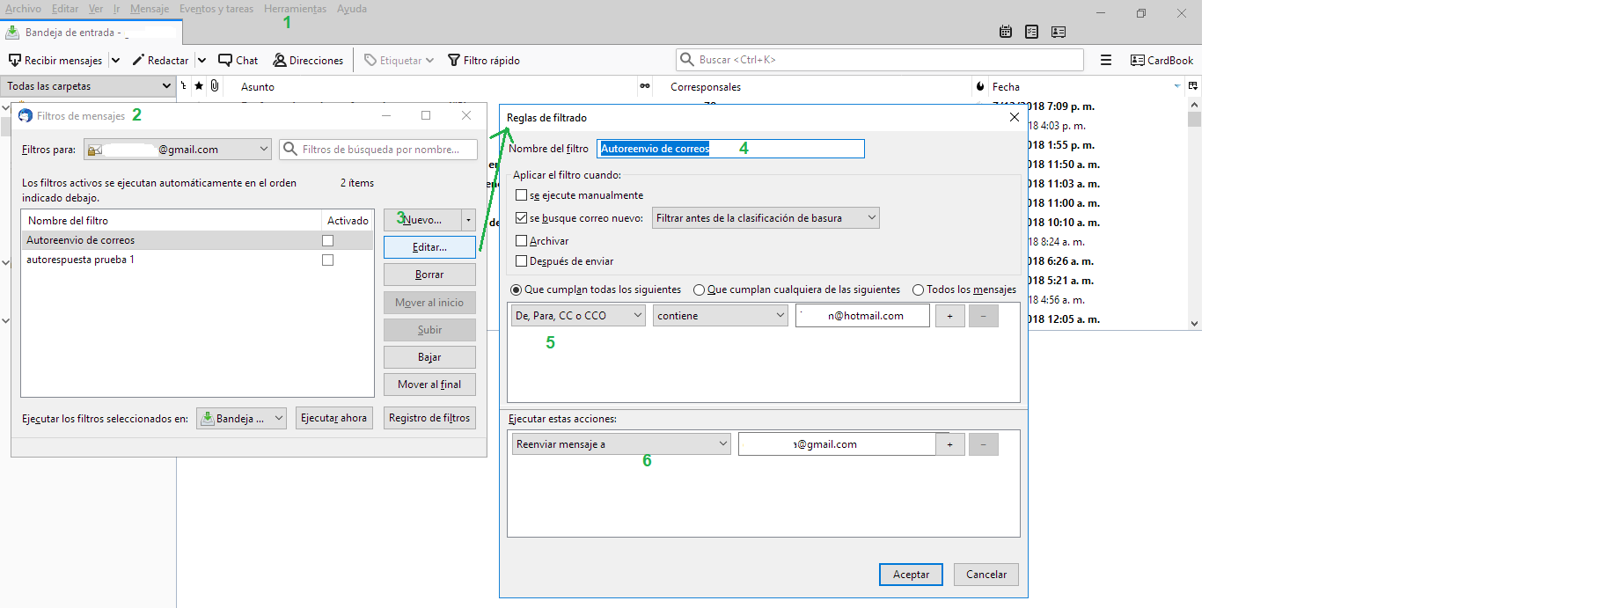Open the 'De, Para, CC o CCO' dropdown
The width and height of the screenshot is (1612, 608).
[x=579, y=316]
